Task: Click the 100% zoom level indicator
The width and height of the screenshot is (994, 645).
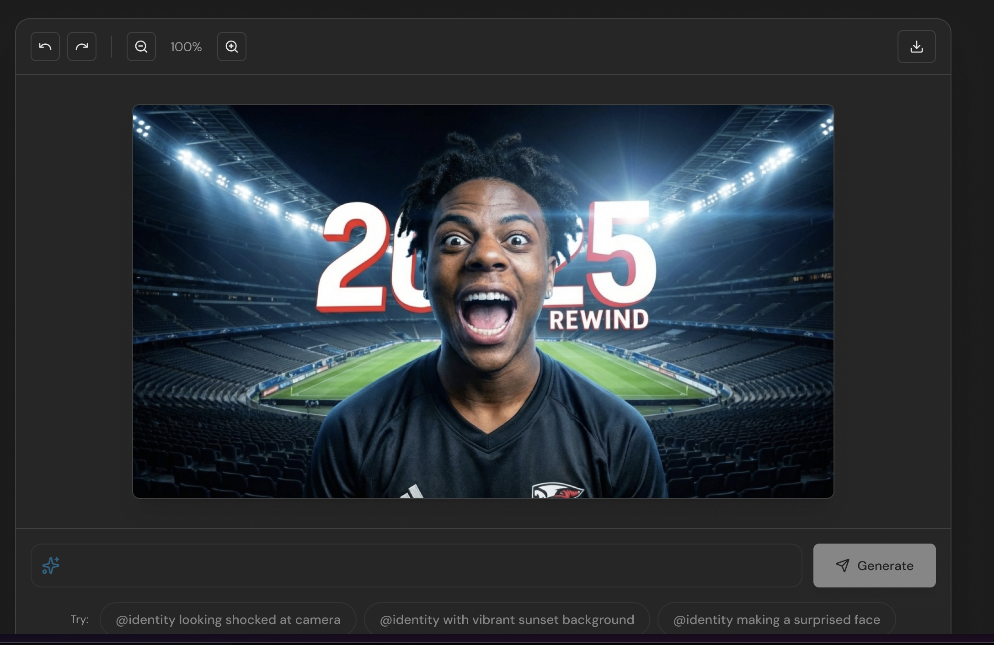Action: pos(186,46)
